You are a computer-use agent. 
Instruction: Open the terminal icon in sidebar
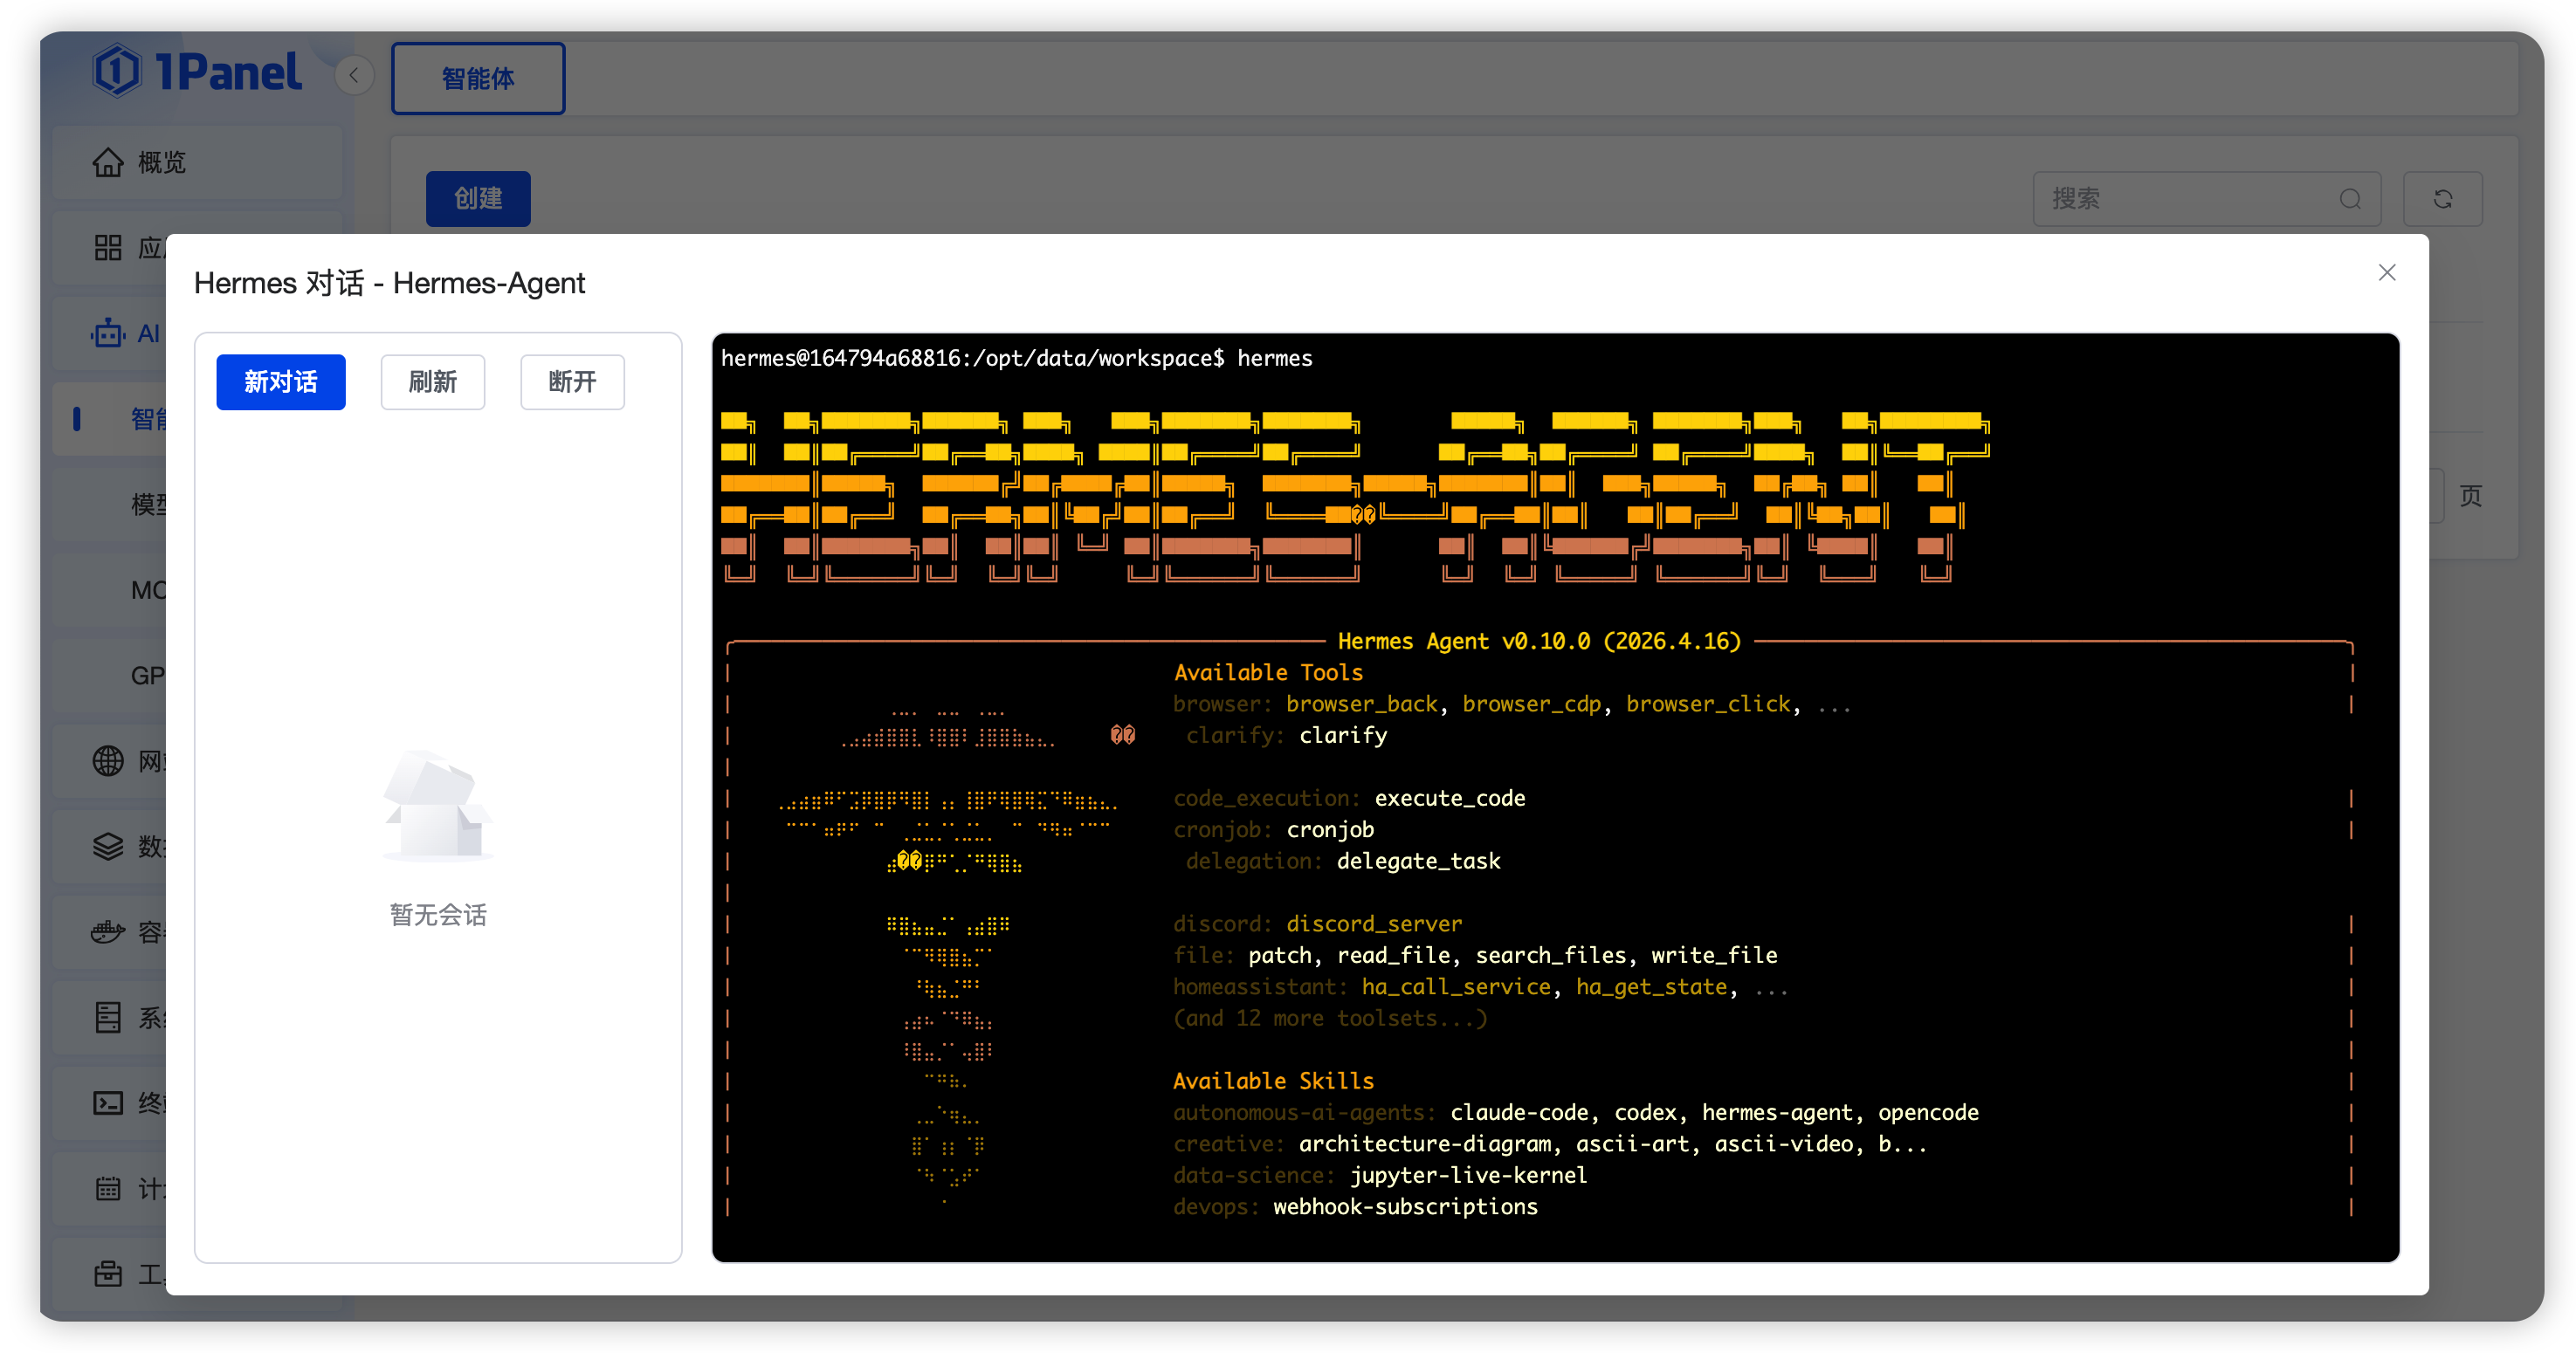pyautogui.click(x=108, y=1103)
